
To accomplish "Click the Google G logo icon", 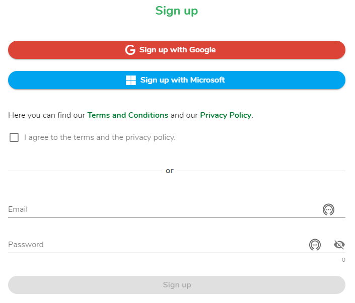I will pyautogui.click(x=130, y=50).
